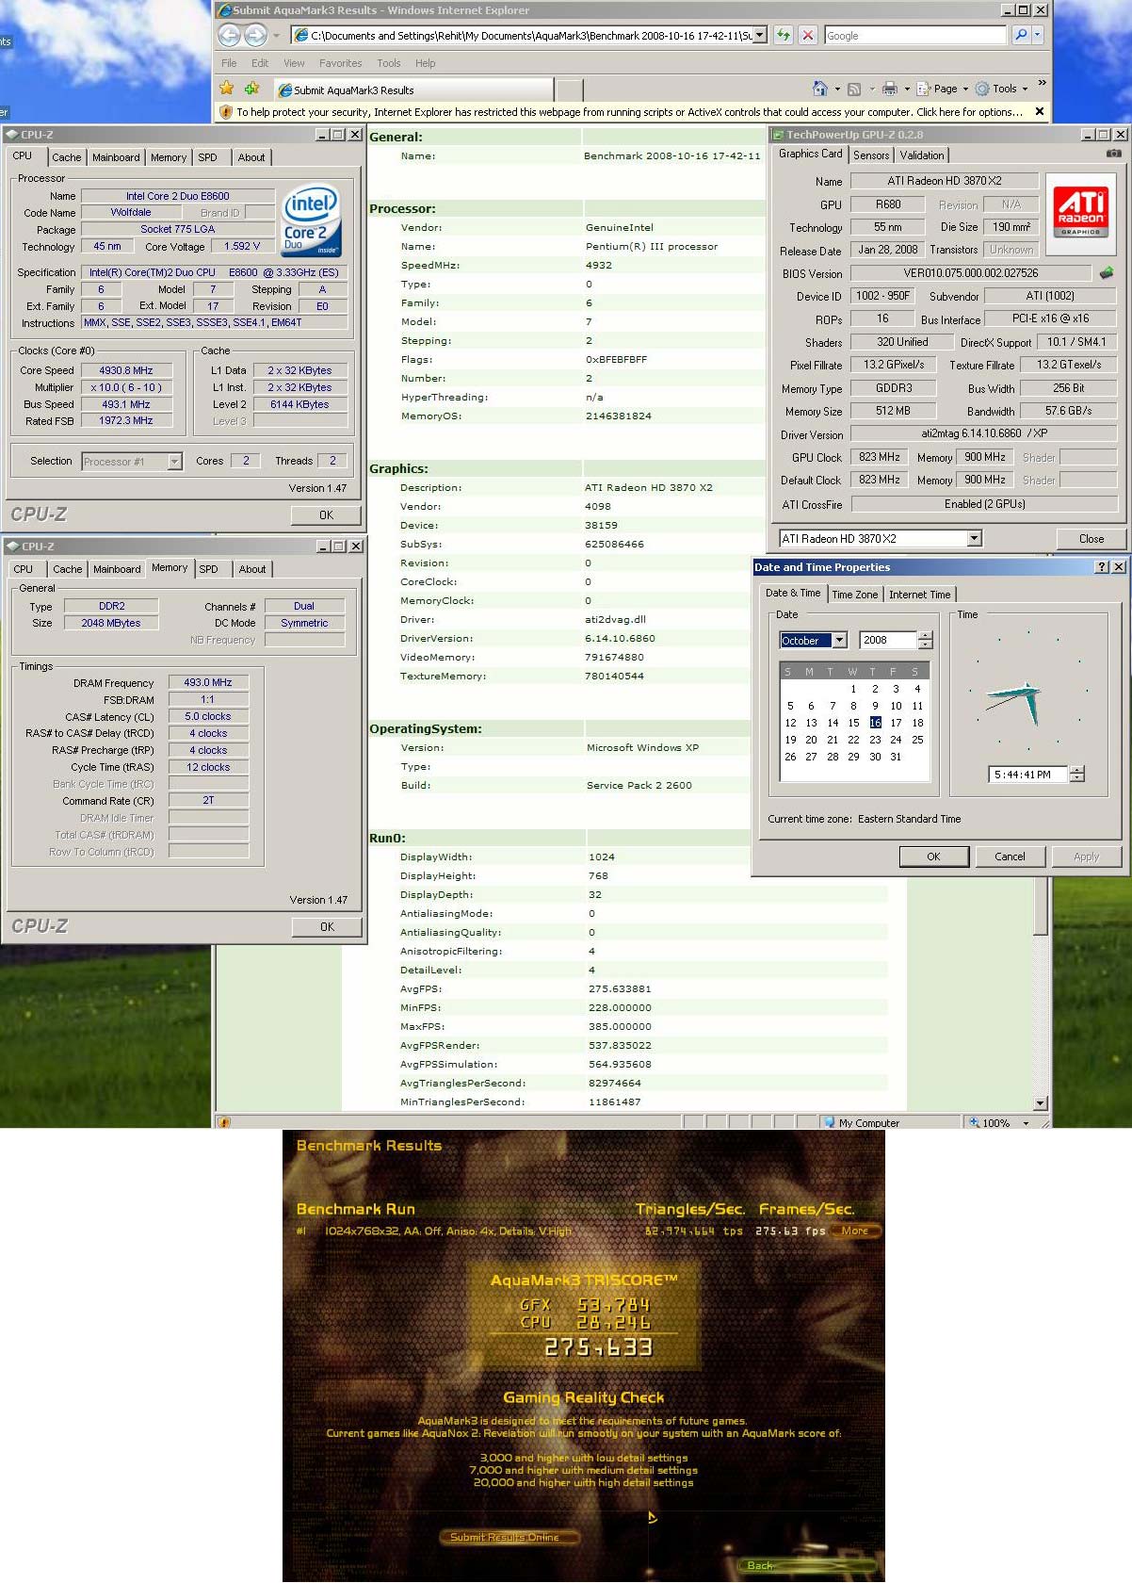This screenshot has height=1583, width=1132.
Task: Click the analog clock face
Action: tap(1028, 690)
